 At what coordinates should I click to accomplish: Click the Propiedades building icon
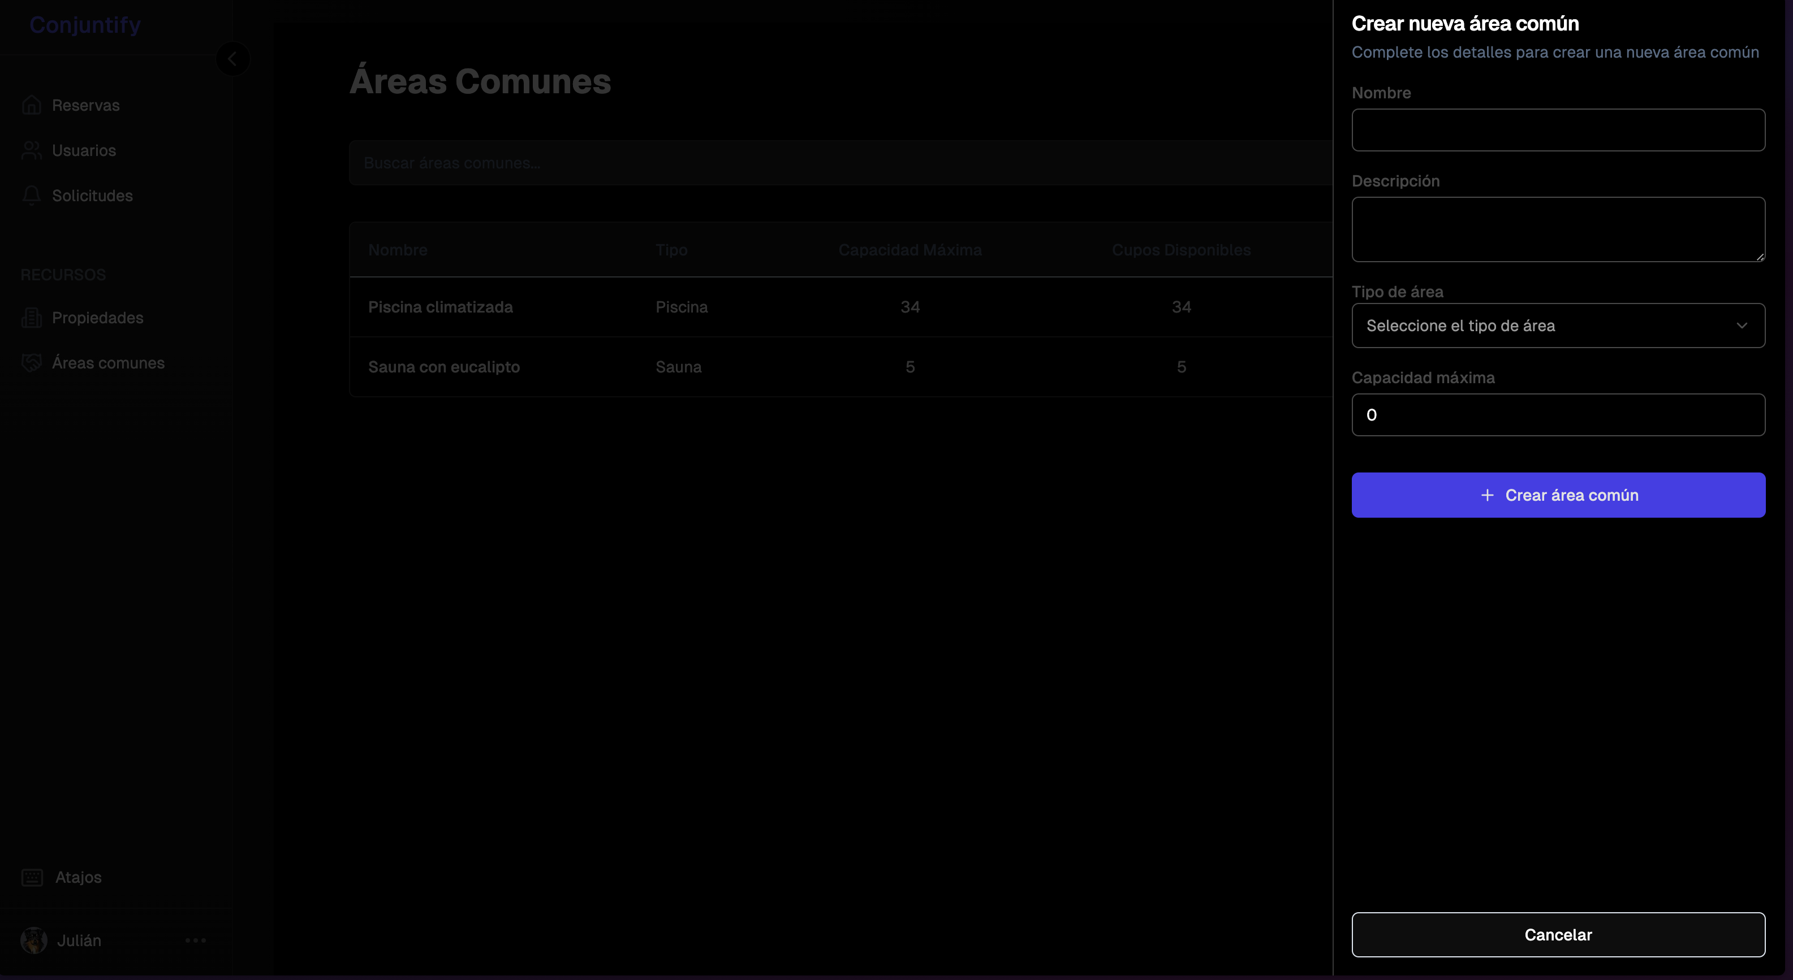pyautogui.click(x=31, y=318)
